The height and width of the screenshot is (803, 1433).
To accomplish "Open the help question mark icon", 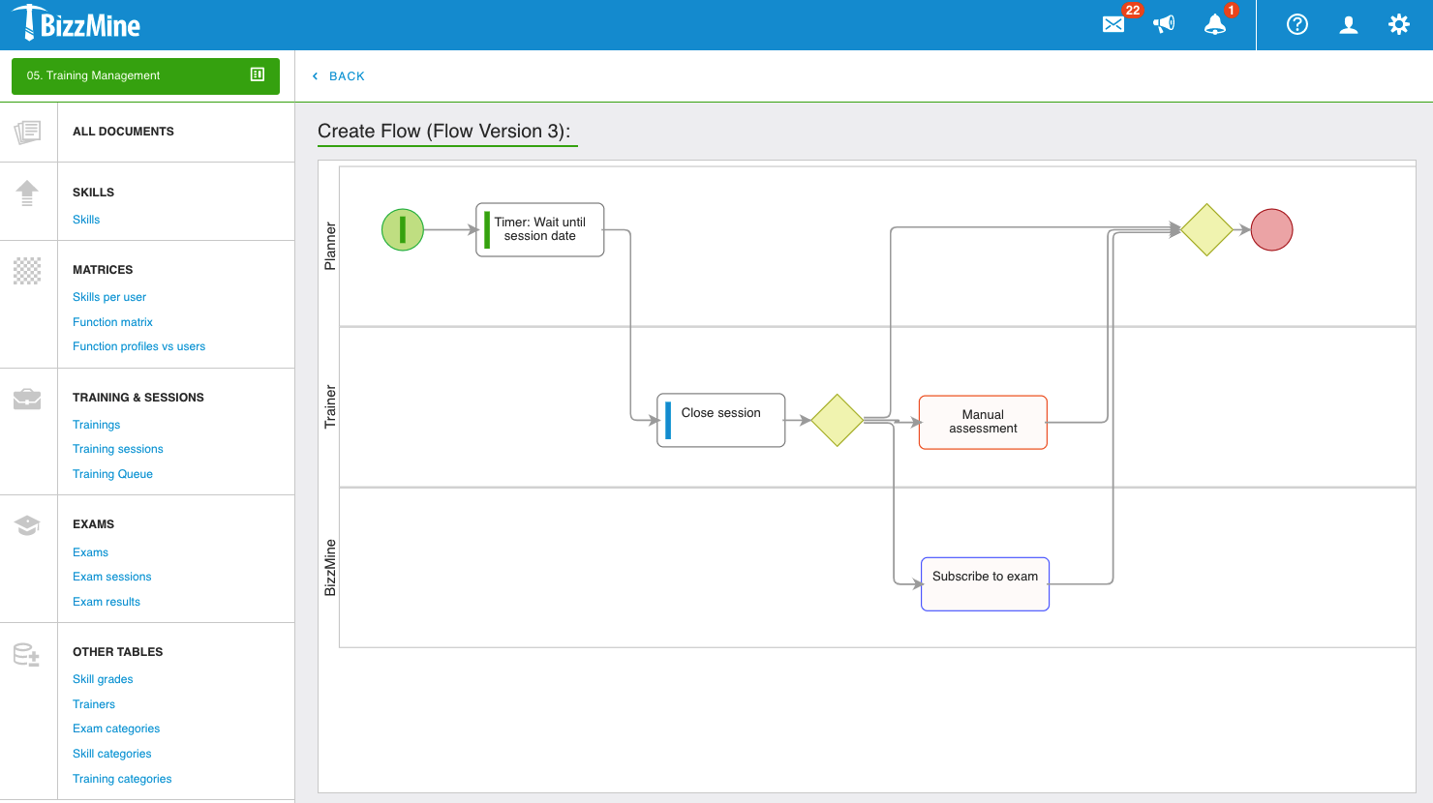I will tap(1297, 24).
